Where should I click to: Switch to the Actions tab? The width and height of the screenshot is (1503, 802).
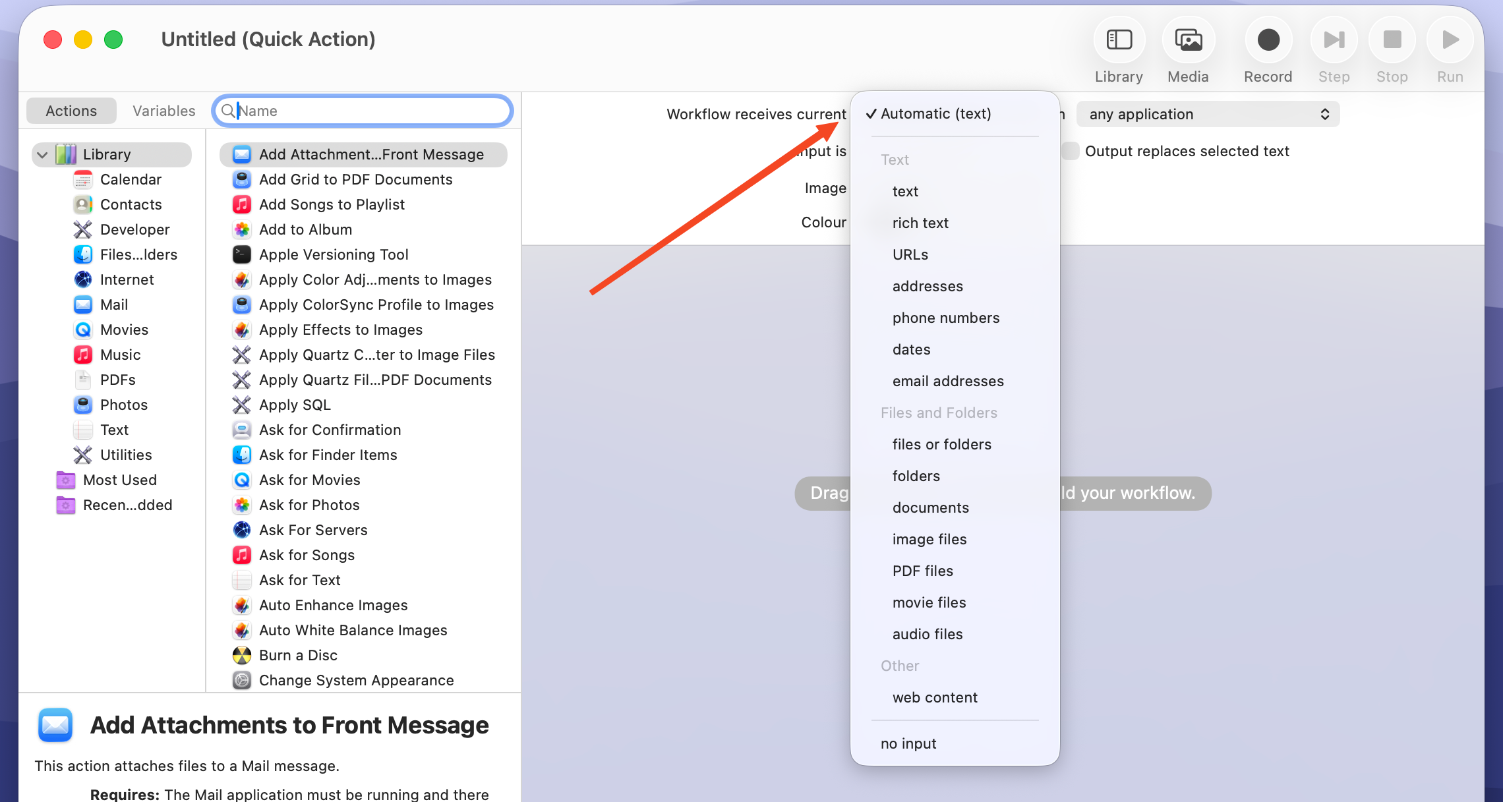click(71, 111)
